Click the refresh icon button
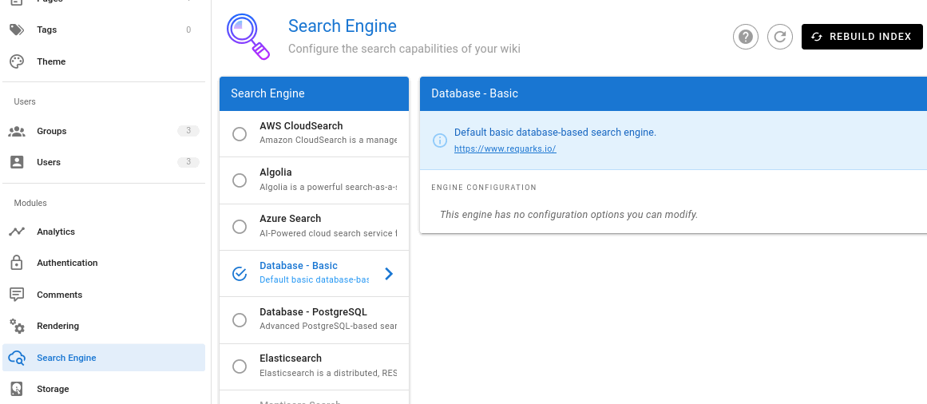 point(780,37)
